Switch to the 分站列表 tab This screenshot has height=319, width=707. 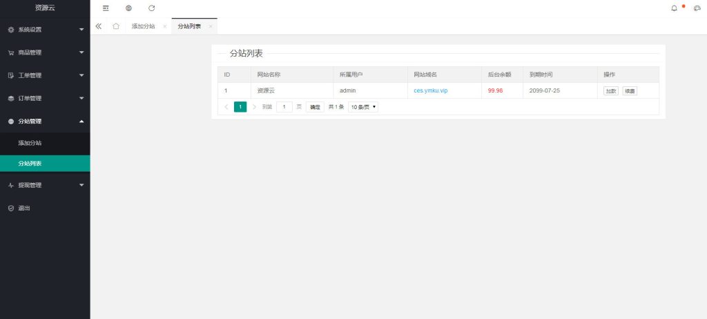click(189, 27)
